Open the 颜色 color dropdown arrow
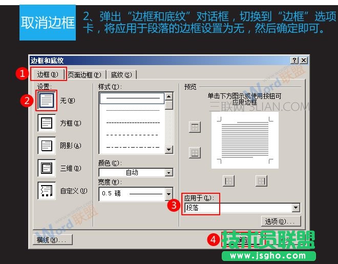The image size is (338, 264). 169,173
